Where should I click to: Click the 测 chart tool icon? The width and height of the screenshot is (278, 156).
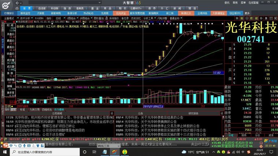pyautogui.click(x=237, y=18)
